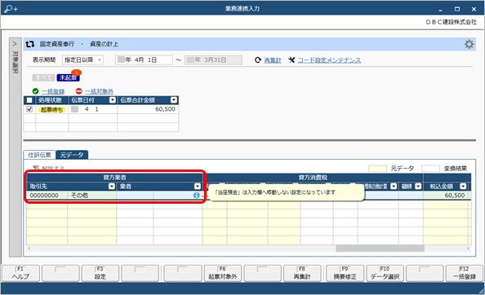485x295 pixels.
Task: Open the 税込金額 column filter dropdown
Action: (463, 187)
